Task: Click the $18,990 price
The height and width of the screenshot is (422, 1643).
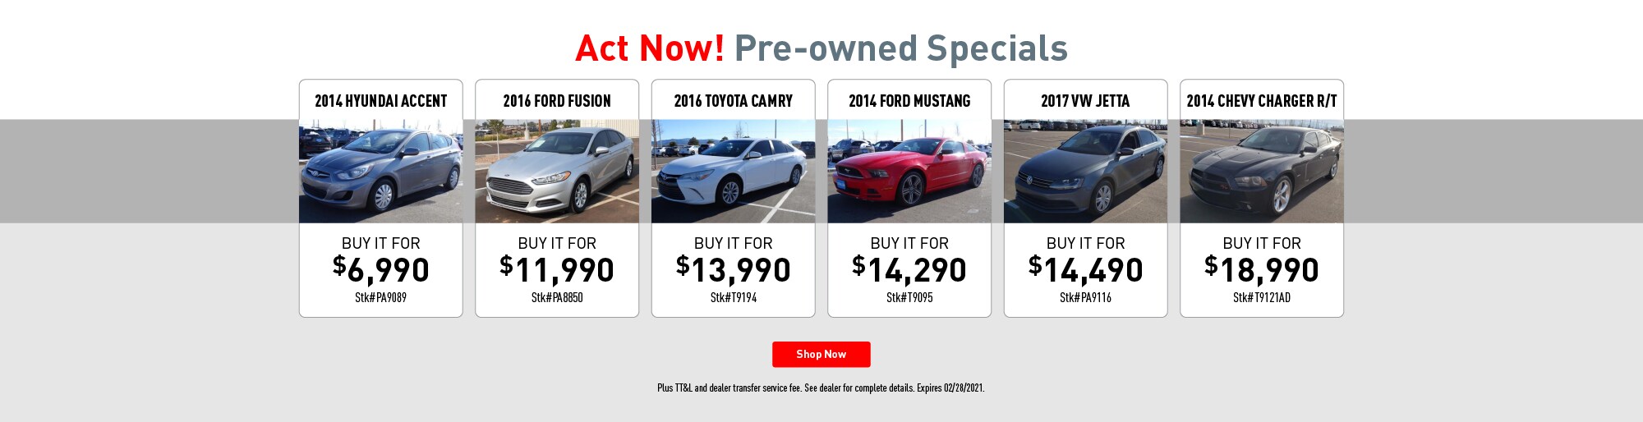Action: coord(1262,269)
